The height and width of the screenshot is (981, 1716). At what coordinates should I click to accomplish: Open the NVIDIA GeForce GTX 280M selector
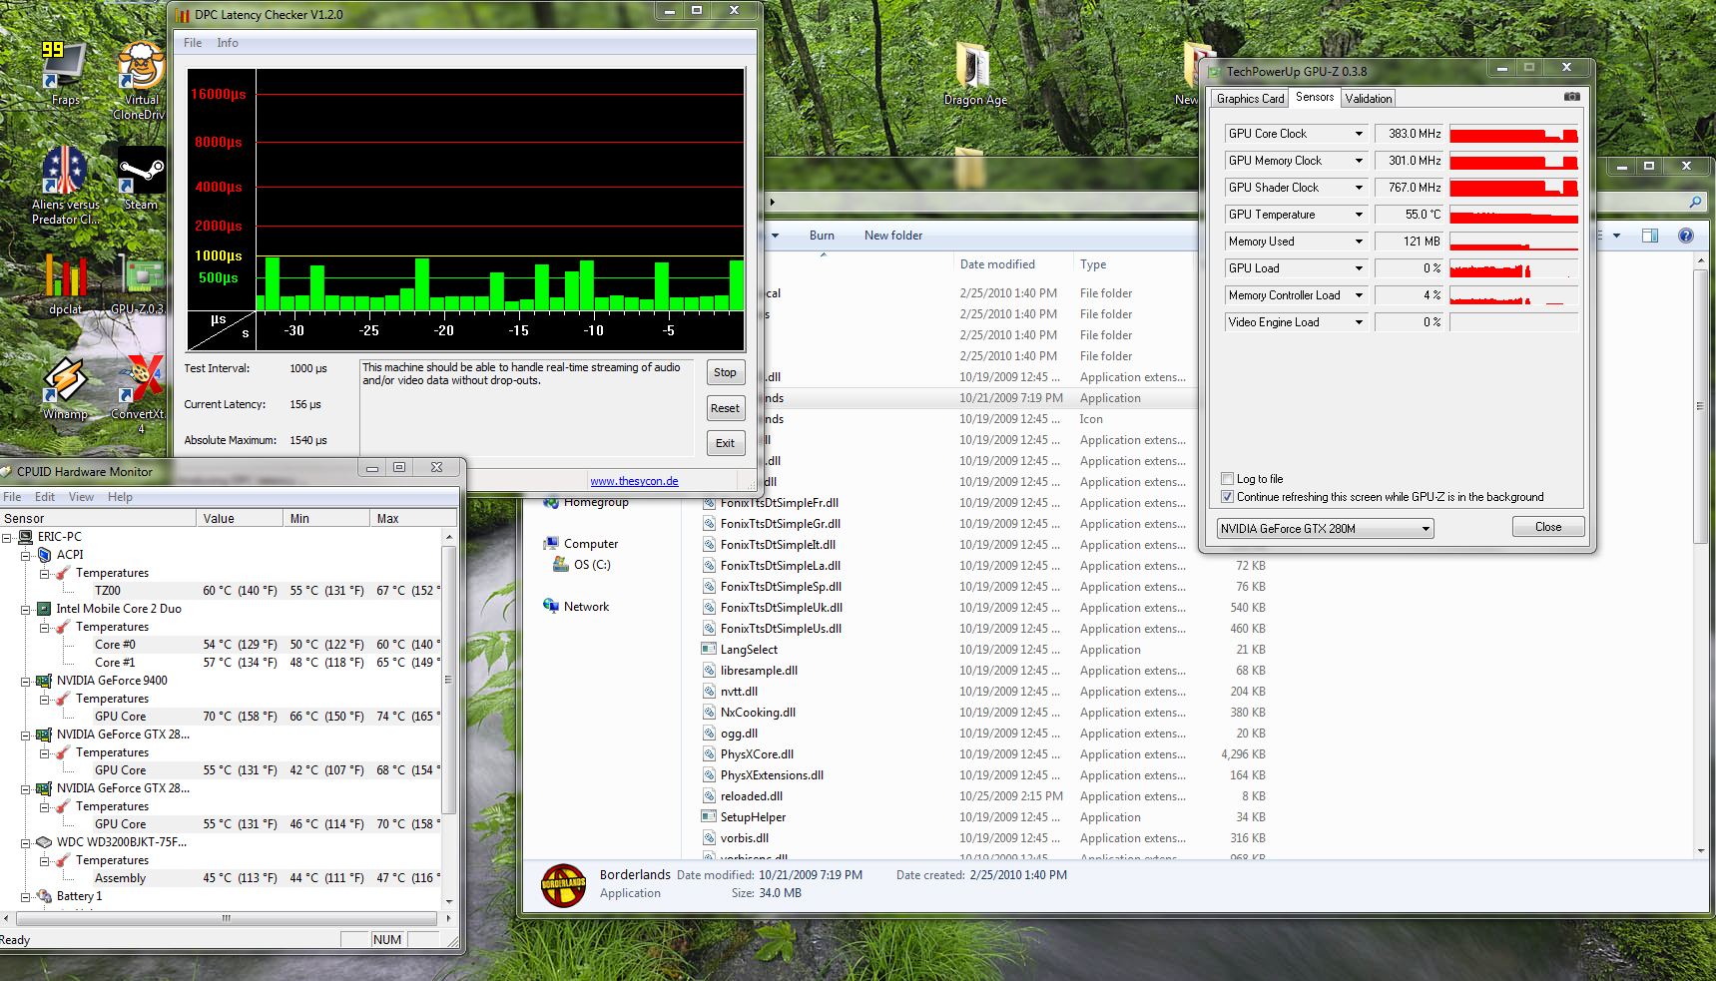click(1325, 528)
